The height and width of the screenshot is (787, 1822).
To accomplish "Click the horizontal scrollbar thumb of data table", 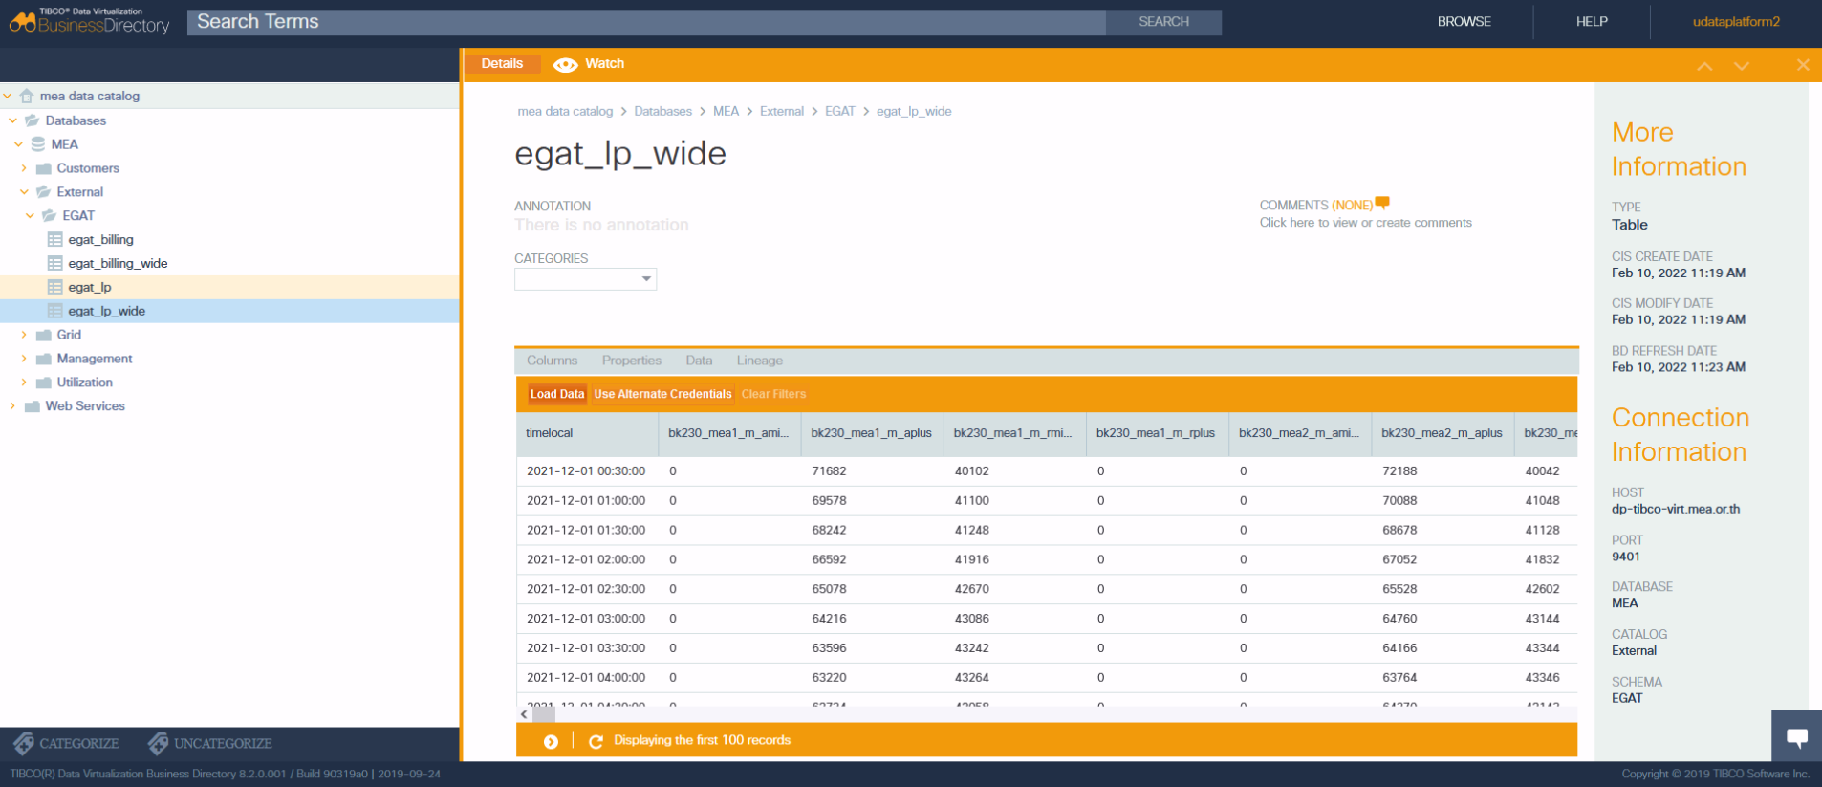I will [544, 714].
